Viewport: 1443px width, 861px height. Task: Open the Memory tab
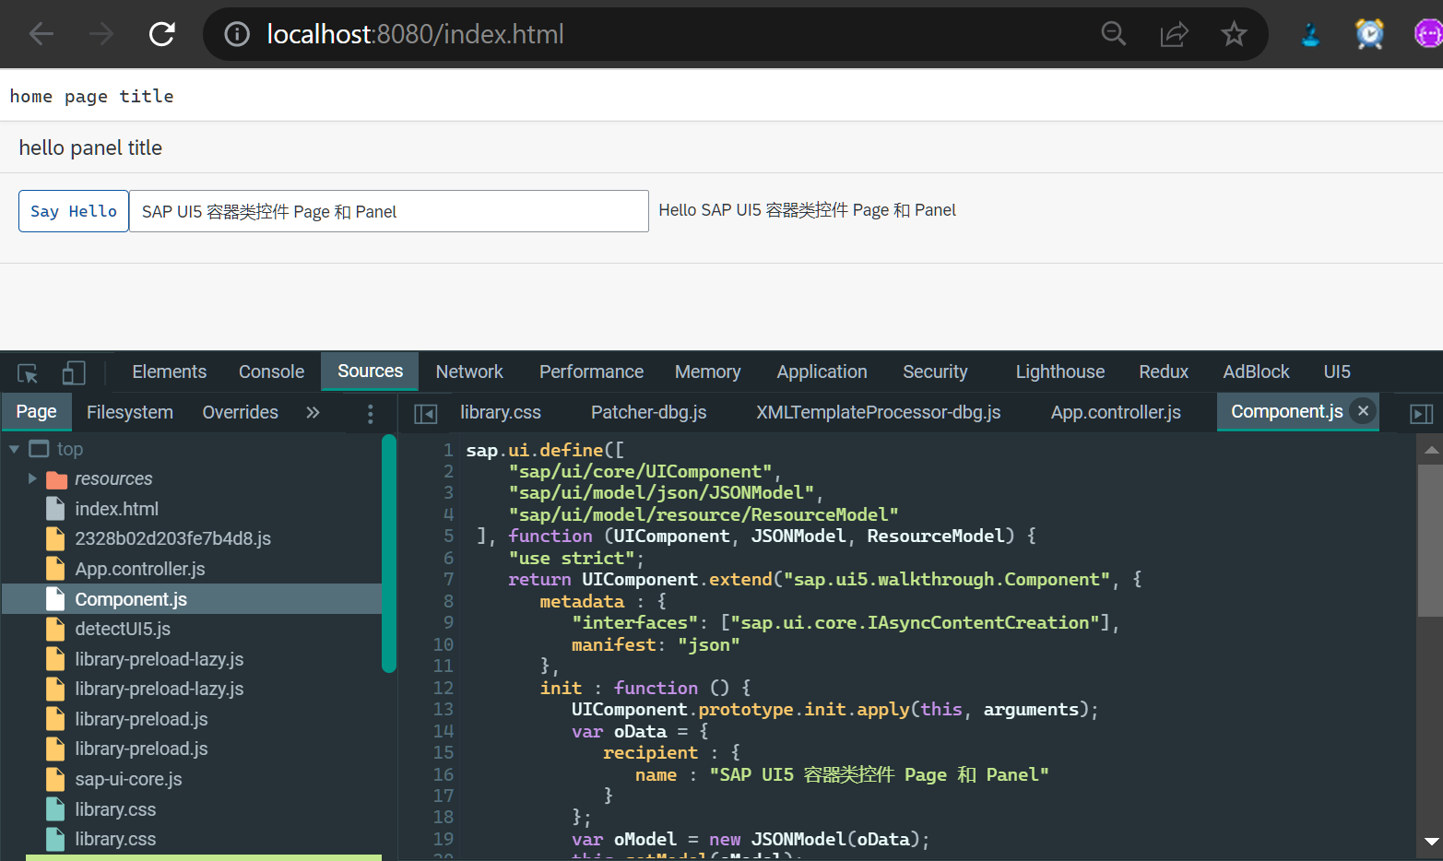707,372
